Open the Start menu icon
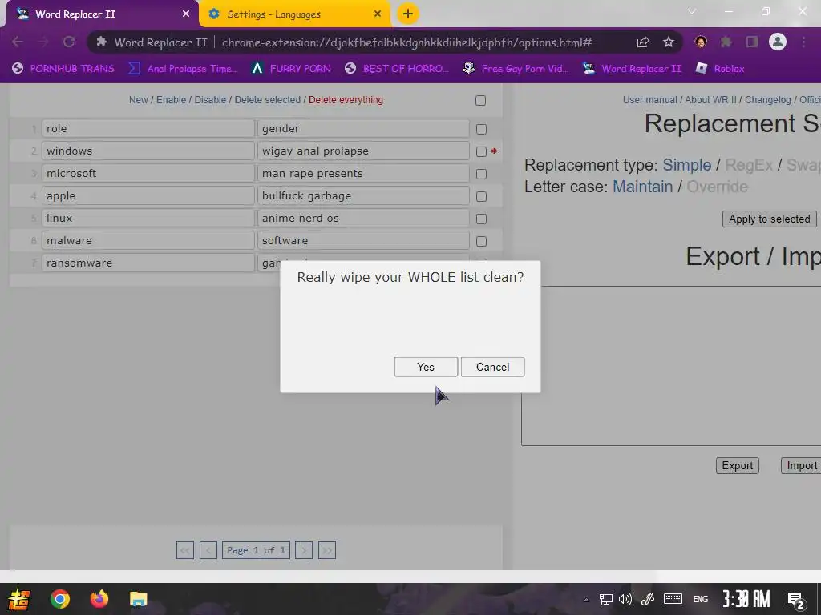This screenshot has height=615, width=821. tap(19, 599)
